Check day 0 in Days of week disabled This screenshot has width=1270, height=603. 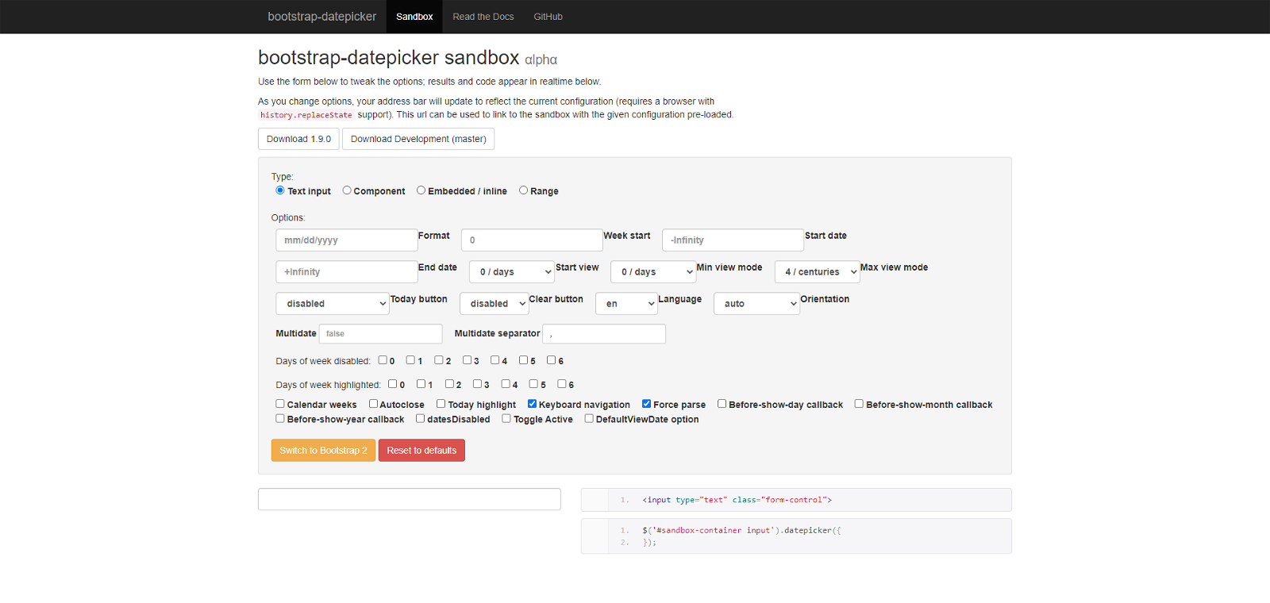[383, 360]
